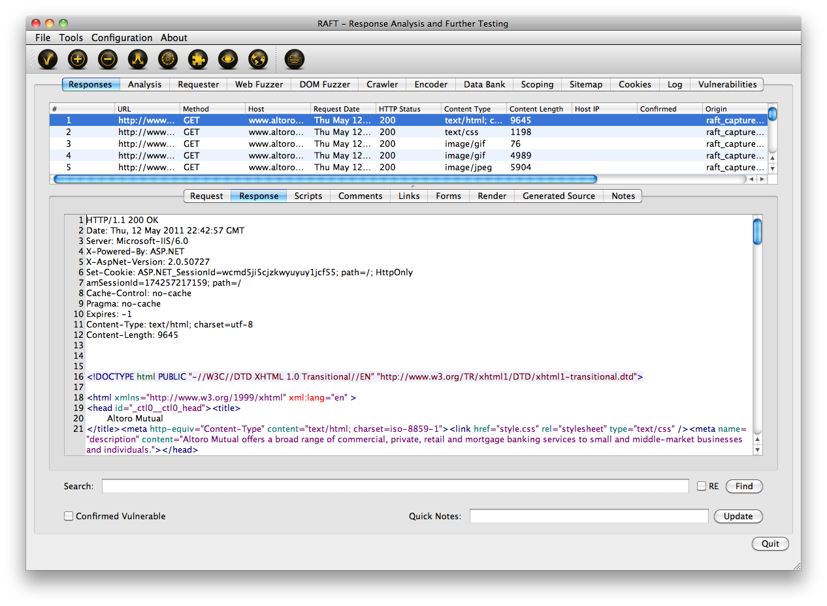The width and height of the screenshot is (827, 606).
Task: Sort by the Request Date column header
Action: (344, 109)
